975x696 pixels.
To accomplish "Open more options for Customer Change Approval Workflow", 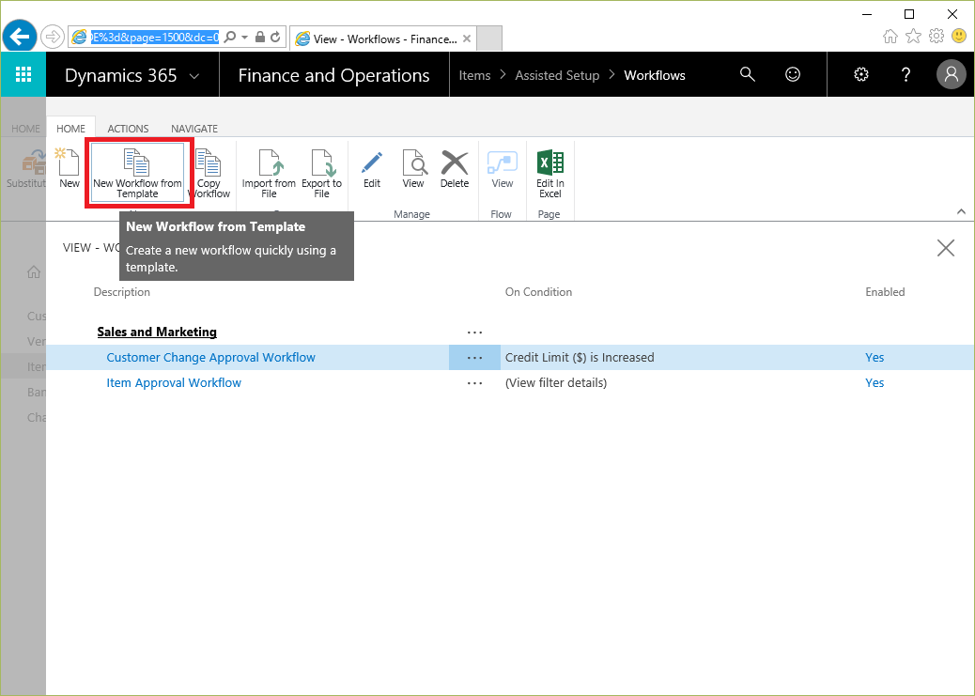I will pyautogui.click(x=474, y=358).
